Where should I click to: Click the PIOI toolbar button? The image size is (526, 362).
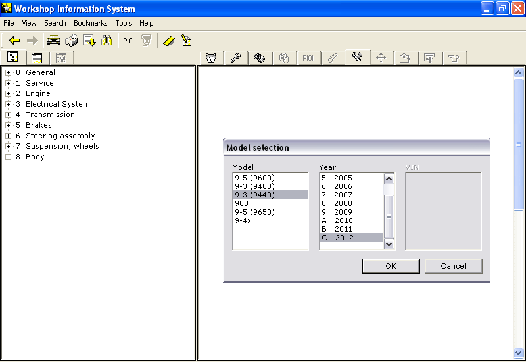coord(128,41)
